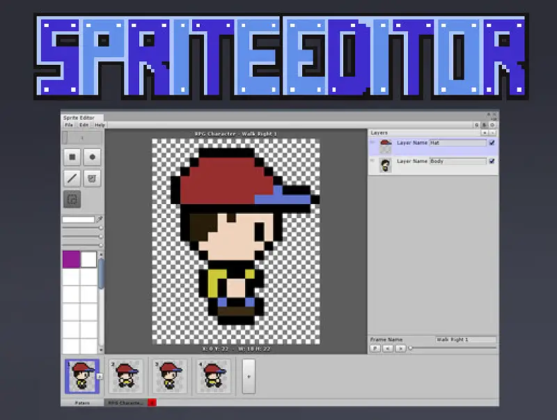The height and width of the screenshot is (420, 557).
Task: Click the rightmost round icon in top toolbar
Action: pos(492,125)
